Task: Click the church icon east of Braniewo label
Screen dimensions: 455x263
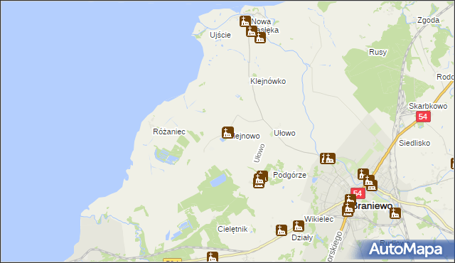Action: (x=395, y=213)
